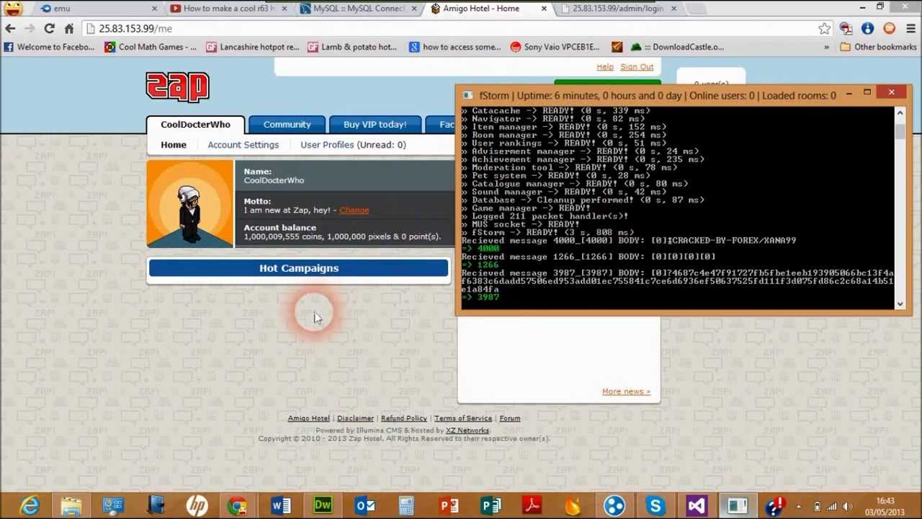The image size is (922, 519).
Task: Click the orange extension icon beside the menu
Action: 889,28
